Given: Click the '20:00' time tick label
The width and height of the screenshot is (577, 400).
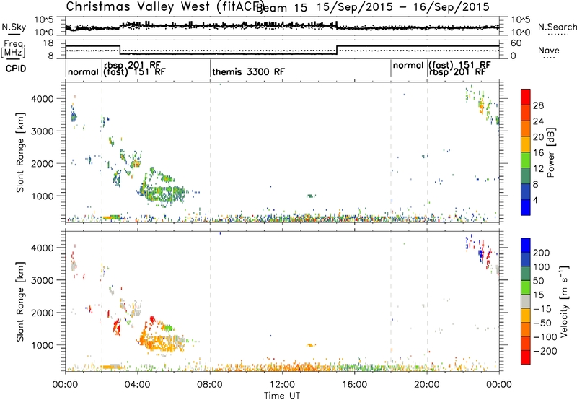Looking at the screenshot, I should click(x=427, y=385).
